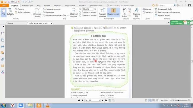Toggle continuous page view mode

pos(150,100)
